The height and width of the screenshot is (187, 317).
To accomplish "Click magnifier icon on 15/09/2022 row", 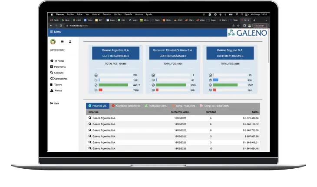I will click(x=90, y=136).
